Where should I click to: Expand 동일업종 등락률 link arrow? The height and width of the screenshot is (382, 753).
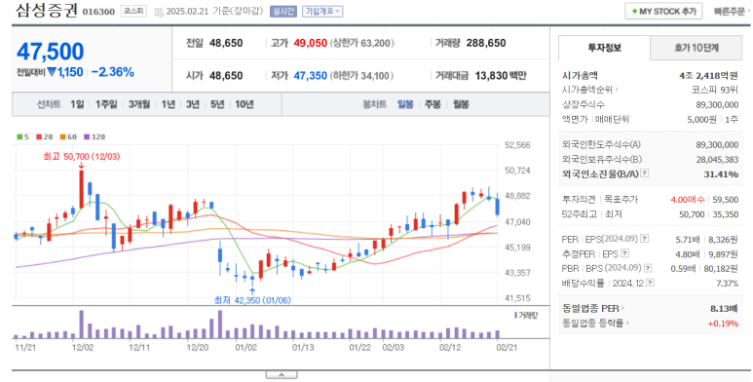(x=627, y=324)
